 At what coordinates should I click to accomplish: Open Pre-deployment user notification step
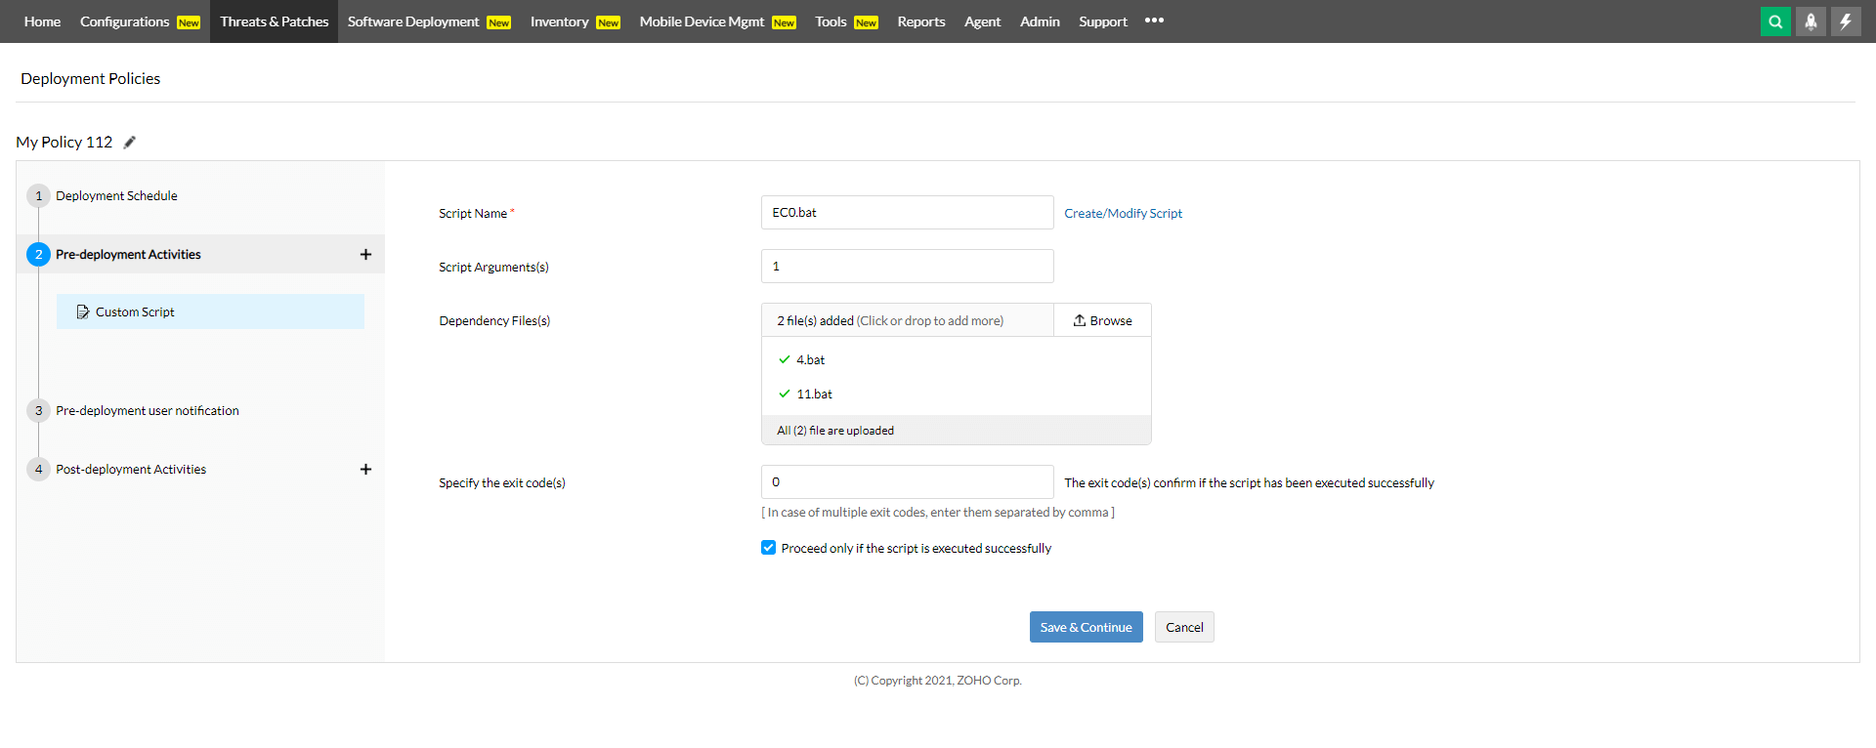coord(147,411)
